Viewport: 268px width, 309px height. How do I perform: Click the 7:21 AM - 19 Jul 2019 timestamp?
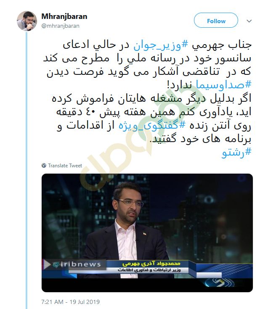click(70, 302)
